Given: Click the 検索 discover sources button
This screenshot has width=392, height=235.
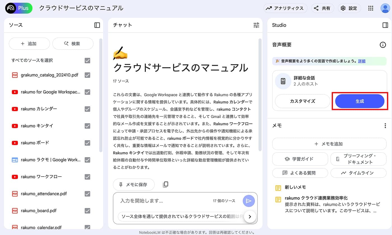Looking at the screenshot, I should coord(73,44).
